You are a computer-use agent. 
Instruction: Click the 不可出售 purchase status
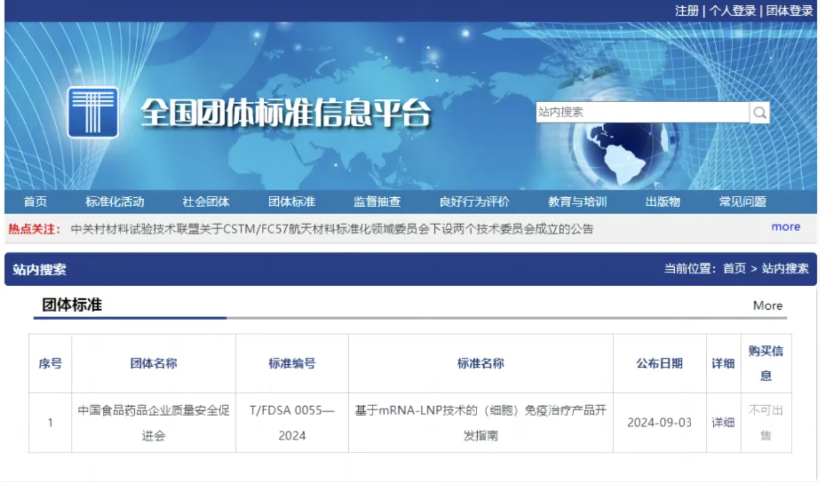[x=766, y=423]
